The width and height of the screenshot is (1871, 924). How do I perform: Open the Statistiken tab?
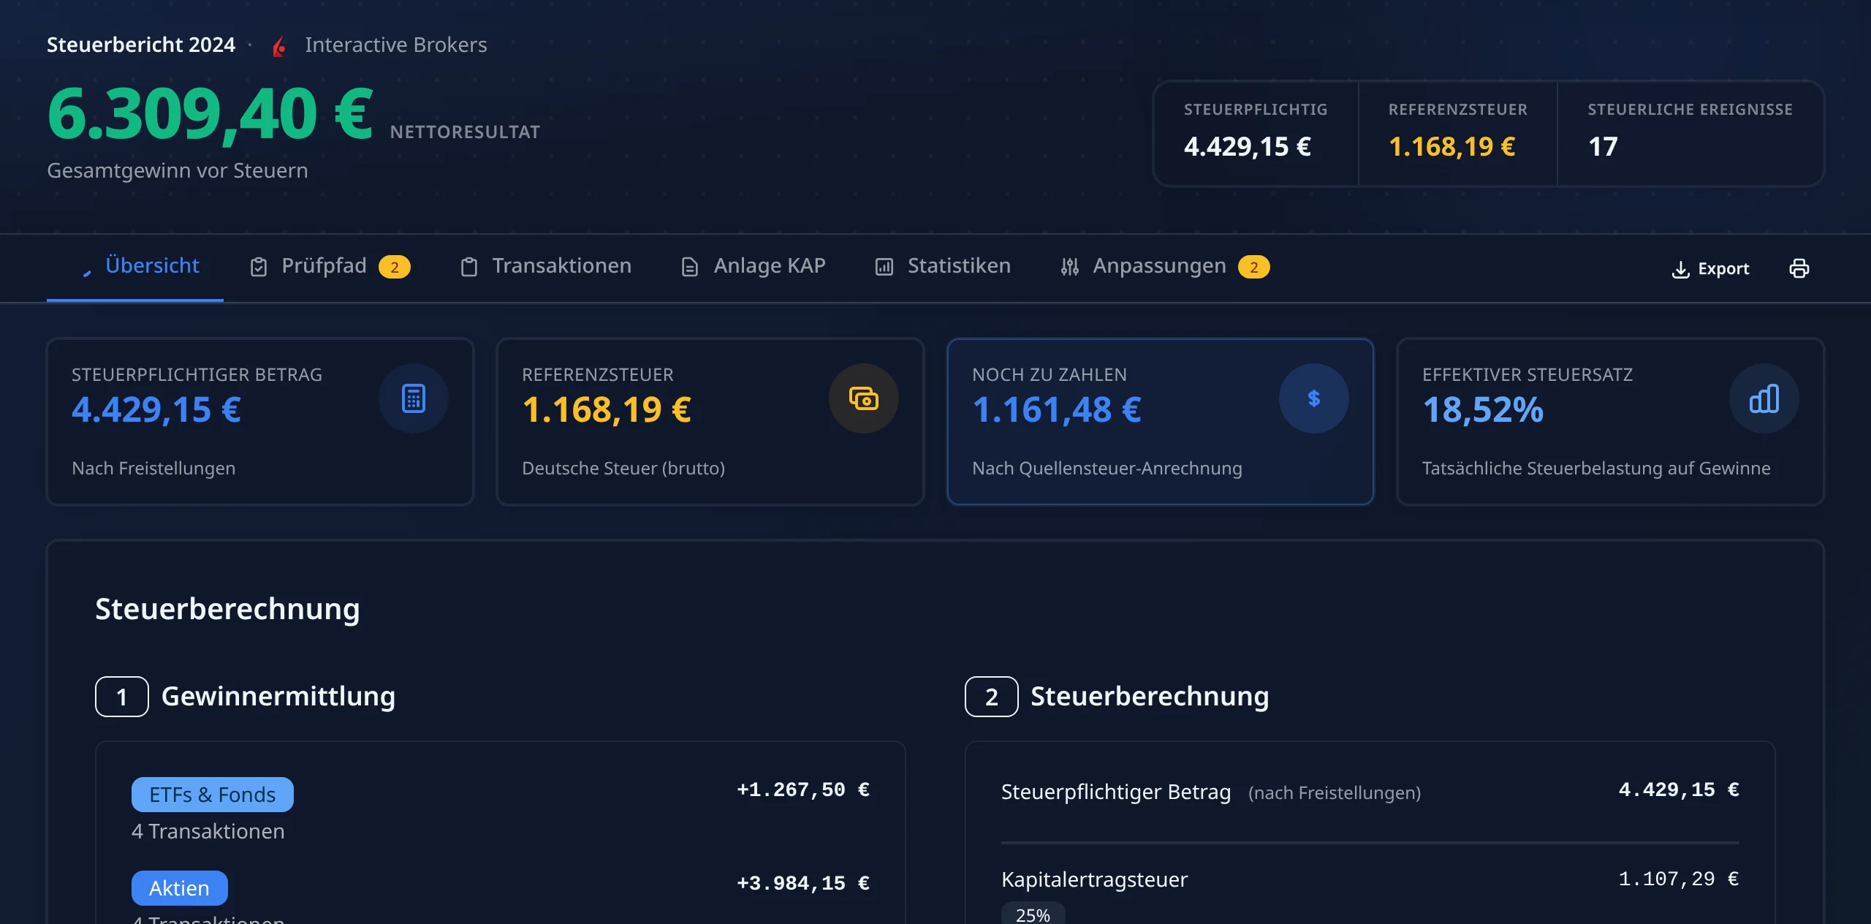(943, 266)
